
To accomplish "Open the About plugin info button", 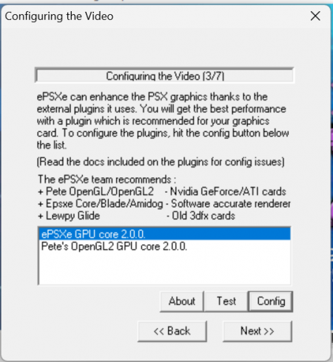I will tap(182, 301).
